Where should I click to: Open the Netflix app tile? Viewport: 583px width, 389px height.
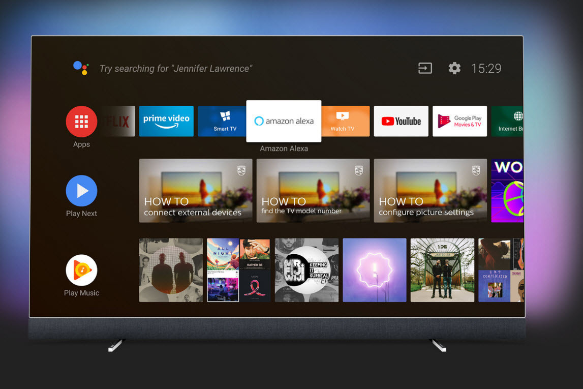pos(119,121)
